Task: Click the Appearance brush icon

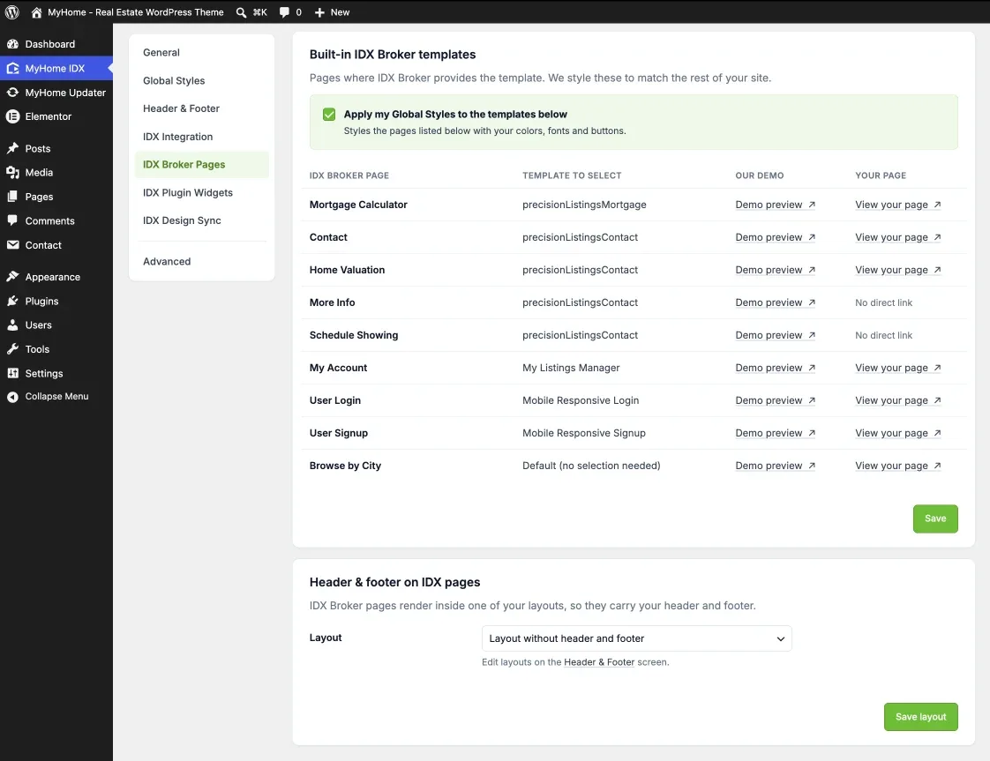Action: pos(12,276)
